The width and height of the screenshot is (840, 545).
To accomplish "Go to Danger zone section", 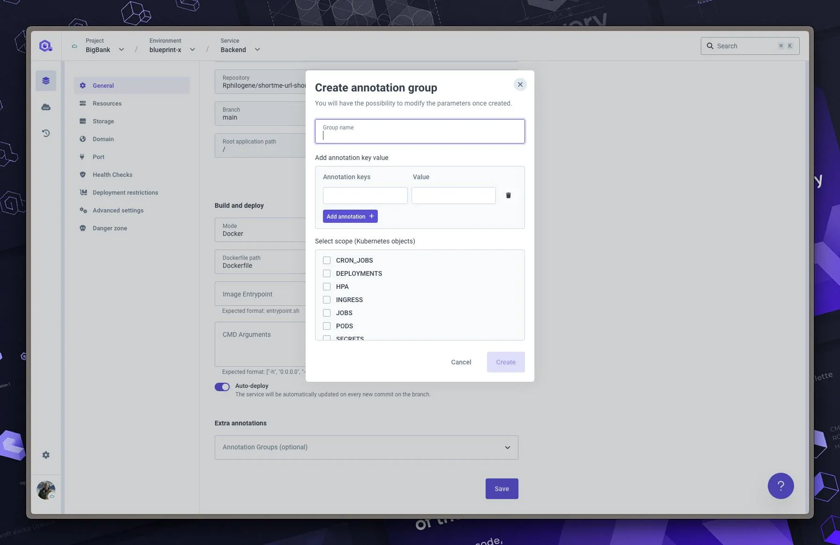I will pyautogui.click(x=132, y=228).
